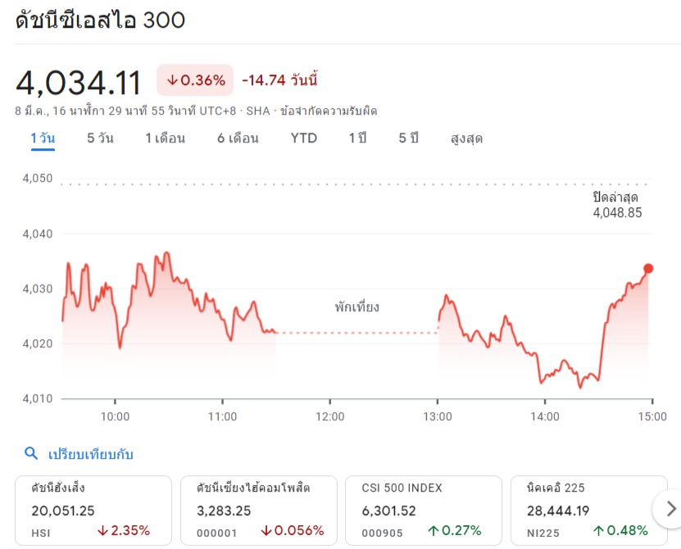The image size is (681, 549).
Task: Click the พักเที่ยง break label on chart
Action: 356,308
